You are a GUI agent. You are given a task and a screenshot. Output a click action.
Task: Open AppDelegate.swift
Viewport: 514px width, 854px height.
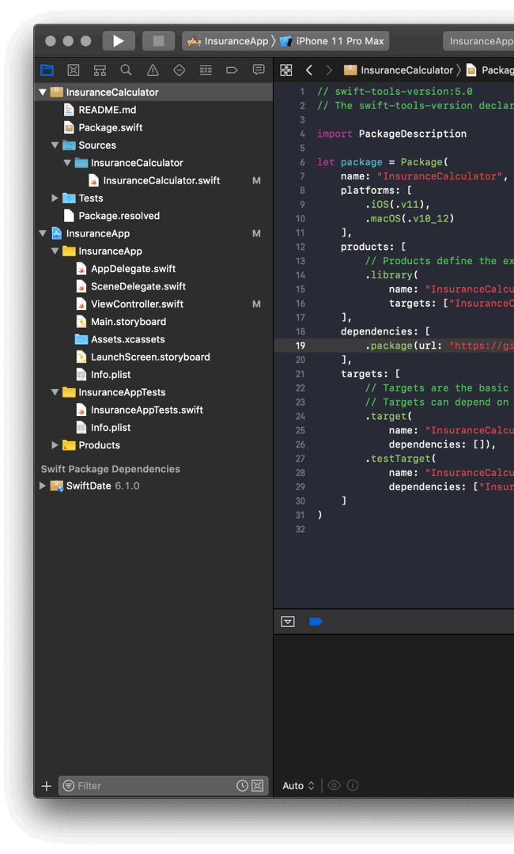[134, 269]
